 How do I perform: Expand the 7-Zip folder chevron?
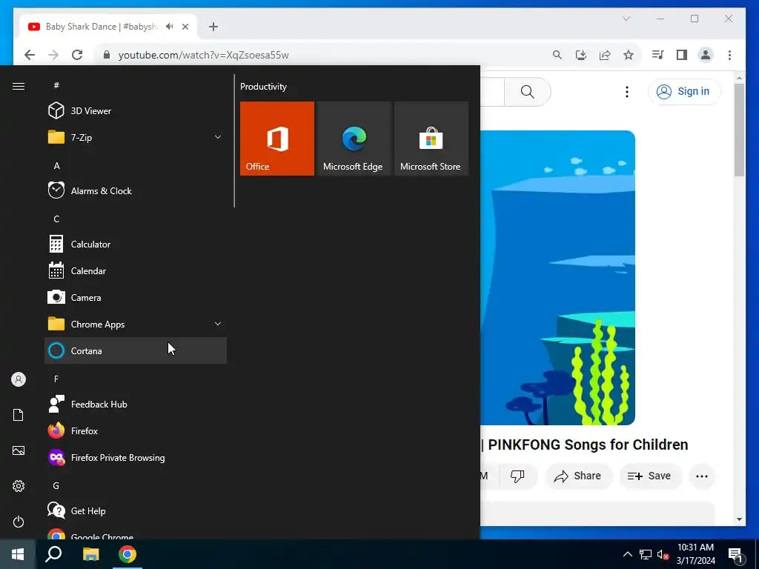click(x=218, y=137)
